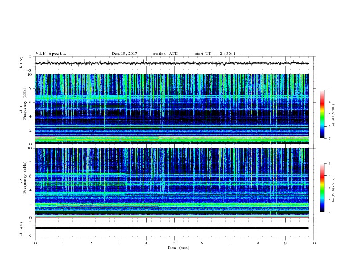Click the "-3" label on the ch.1 colorbar
The width and height of the screenshot is (353, 273).
(329, 90)
